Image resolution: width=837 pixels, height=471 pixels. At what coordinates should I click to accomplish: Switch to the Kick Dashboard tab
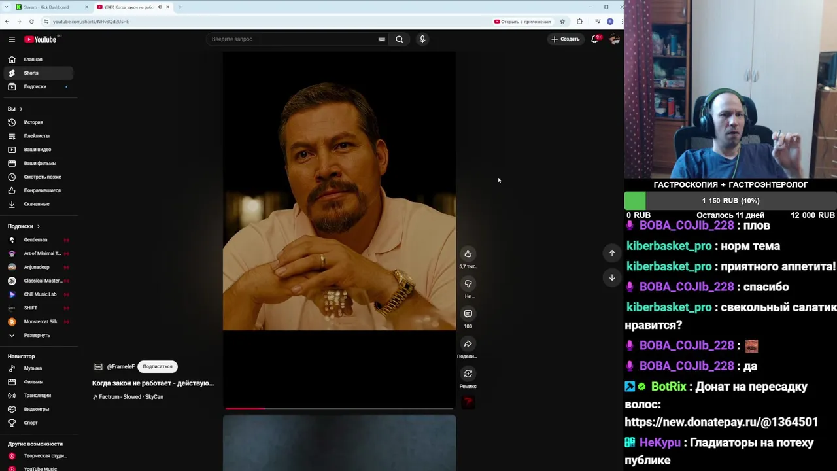[x=51, y=7]
